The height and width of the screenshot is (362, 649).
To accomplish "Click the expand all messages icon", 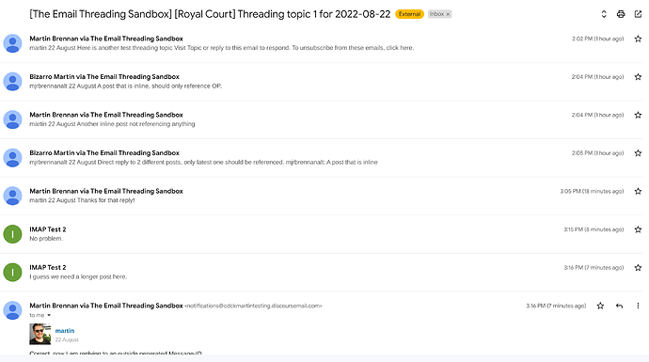I will [x=604, y=14].
